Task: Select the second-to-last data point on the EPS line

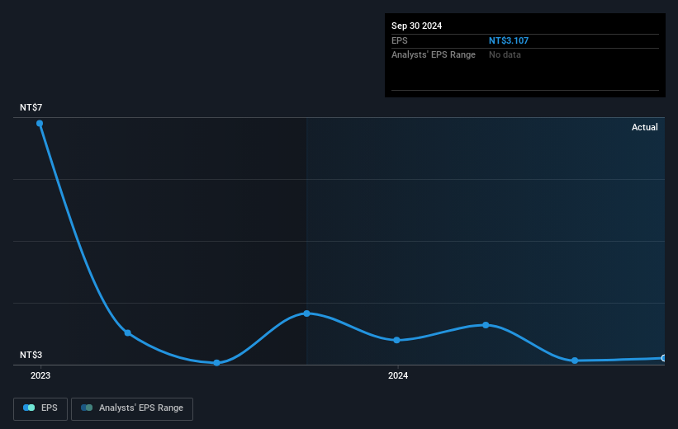Action: [x=575, y=361]
